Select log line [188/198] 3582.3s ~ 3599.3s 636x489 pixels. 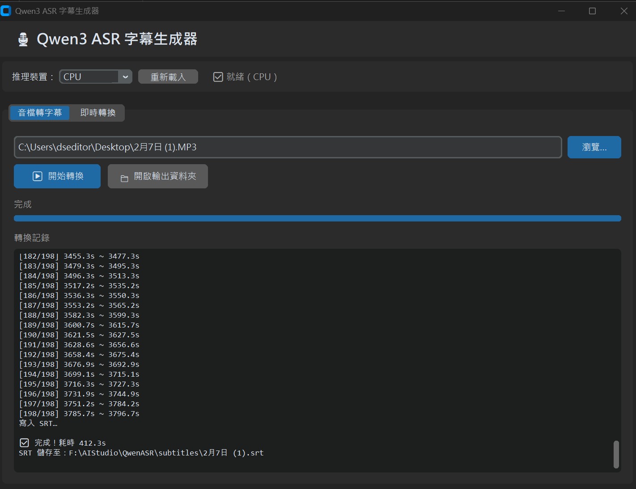point(79,315)
